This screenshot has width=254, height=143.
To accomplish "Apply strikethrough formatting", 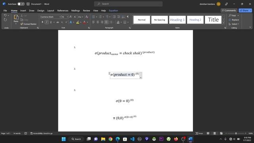I will coord(58,22).
